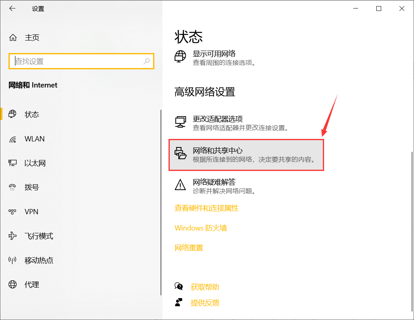
Task: Click inside the 查找设置 search box
Action: 81,61
